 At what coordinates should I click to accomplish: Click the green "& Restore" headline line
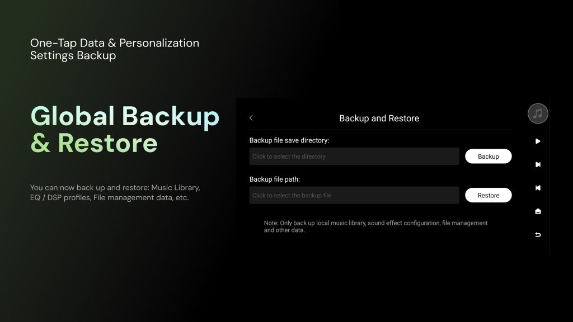[94, 143]
